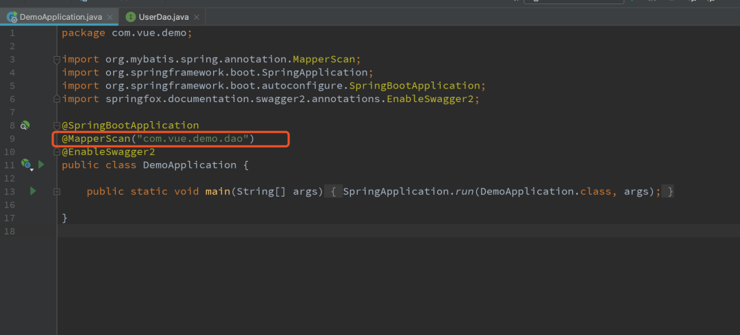Viewport: 740px width, 335px height.
Task: Expand the folded main method body
Action: pos(58,192)
